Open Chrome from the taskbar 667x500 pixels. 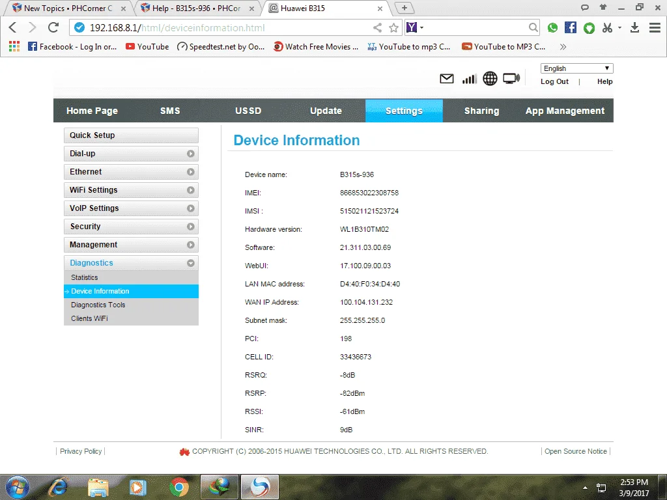coord(179,487)
